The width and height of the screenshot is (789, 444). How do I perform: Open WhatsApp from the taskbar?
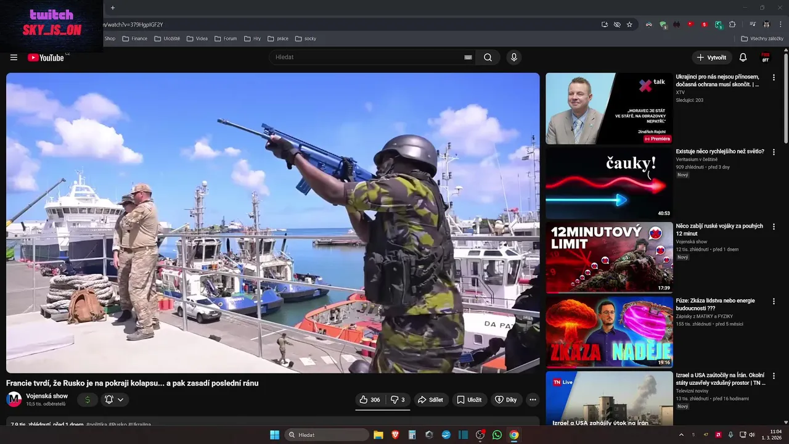click(x=497, y=435)
